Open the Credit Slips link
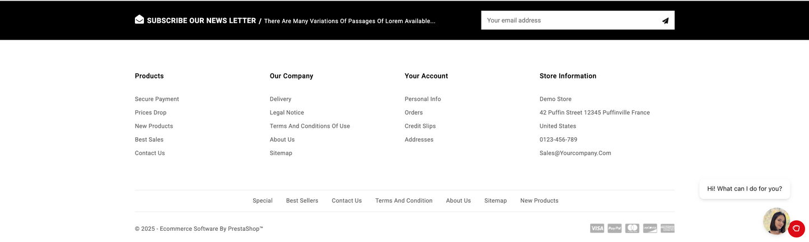Image resolution: width=809 pixels, height=242 pixels. 420,126
